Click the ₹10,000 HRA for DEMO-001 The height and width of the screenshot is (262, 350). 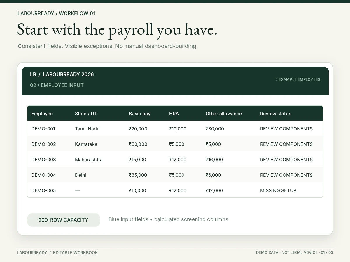(x=178, y=129)
